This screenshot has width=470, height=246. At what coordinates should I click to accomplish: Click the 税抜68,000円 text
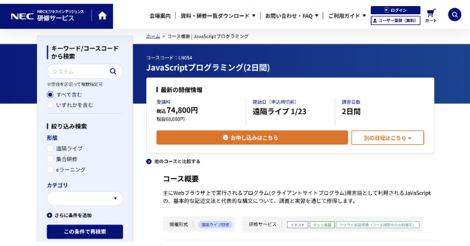click(170, 119)
